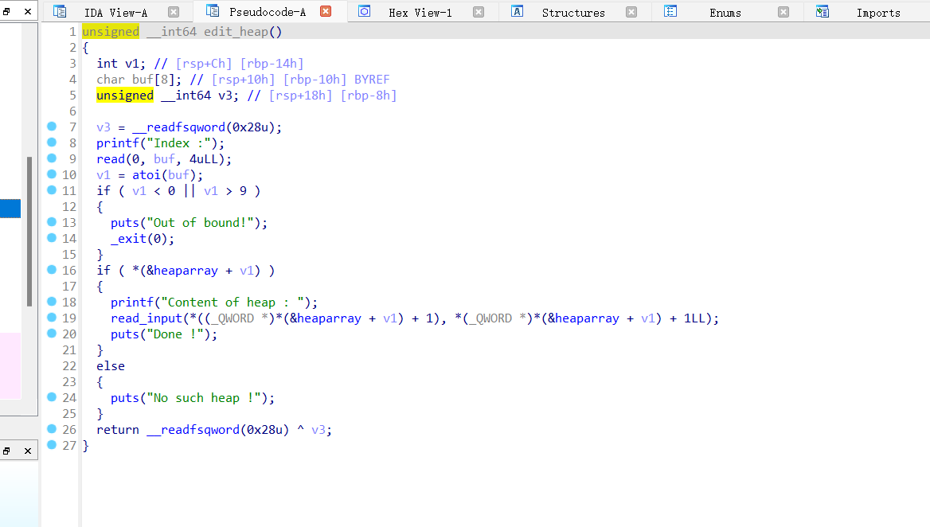Toggle breakpoint dot on line 7
This screenshot has height=527, width=930.
pyautogui.click(x=52, y=127)
